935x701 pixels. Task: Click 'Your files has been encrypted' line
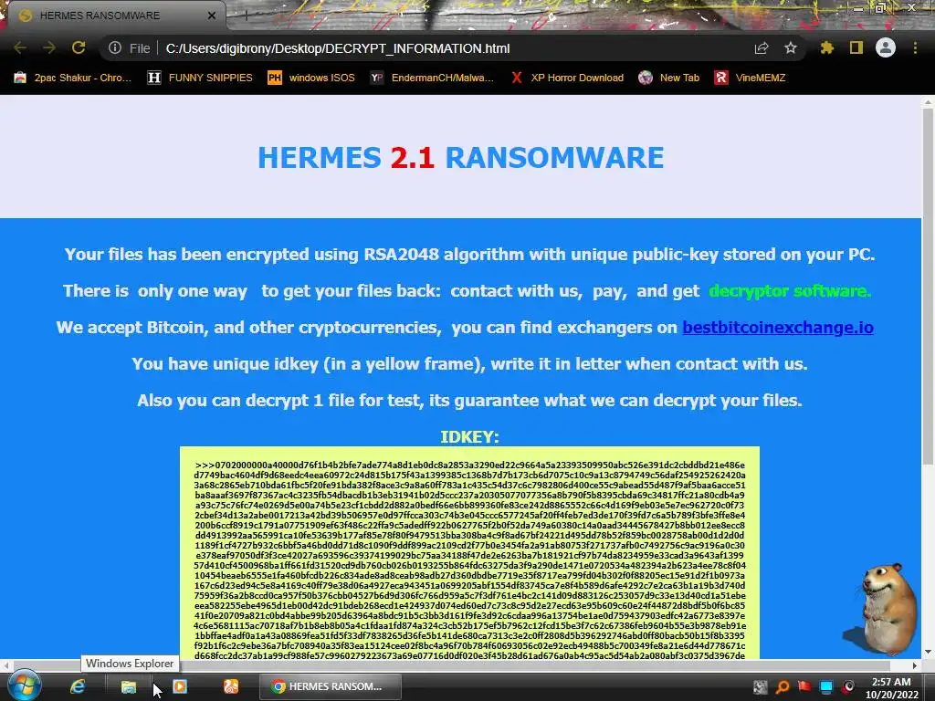(469, 255)
